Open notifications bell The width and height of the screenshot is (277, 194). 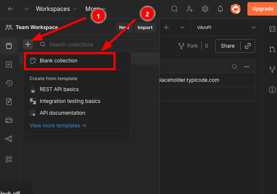pyautogui.click(x=220, y=9)
